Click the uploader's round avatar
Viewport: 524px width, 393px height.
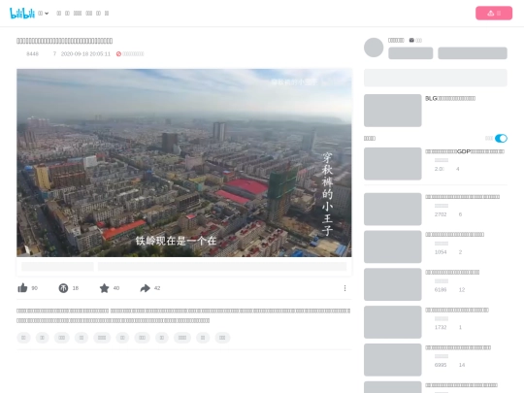[x=374, y=48]
